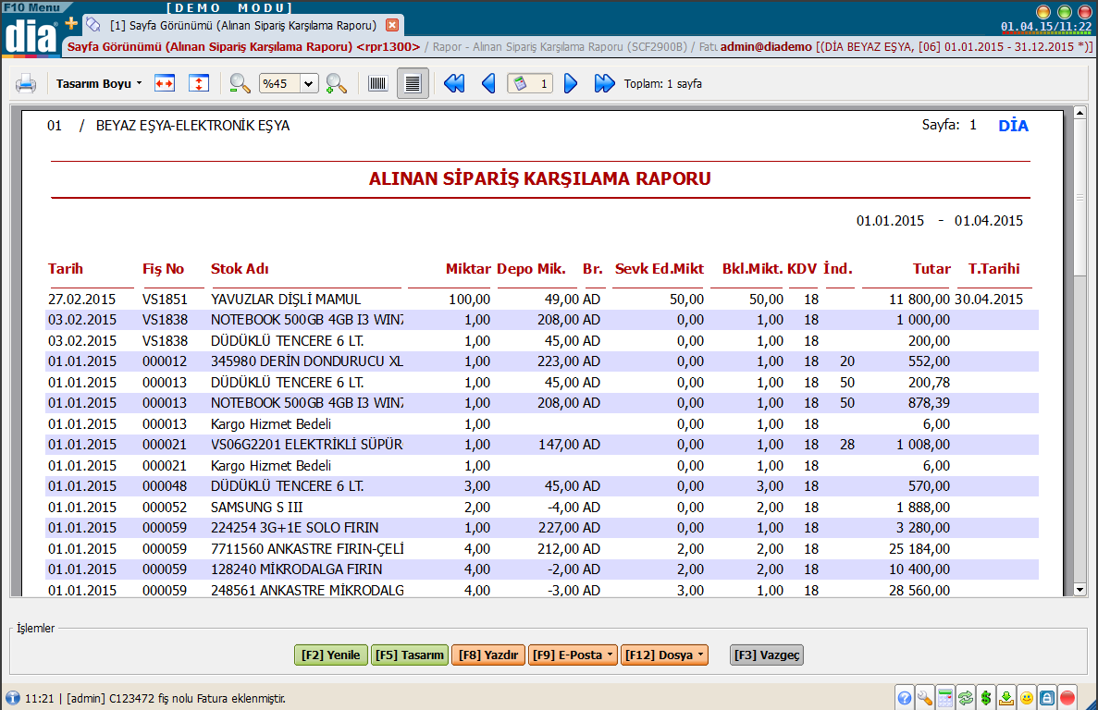Open the [F9] E-Posta dropdown button
This screenshot has width=1098, height=710.
tap(573, 655)
